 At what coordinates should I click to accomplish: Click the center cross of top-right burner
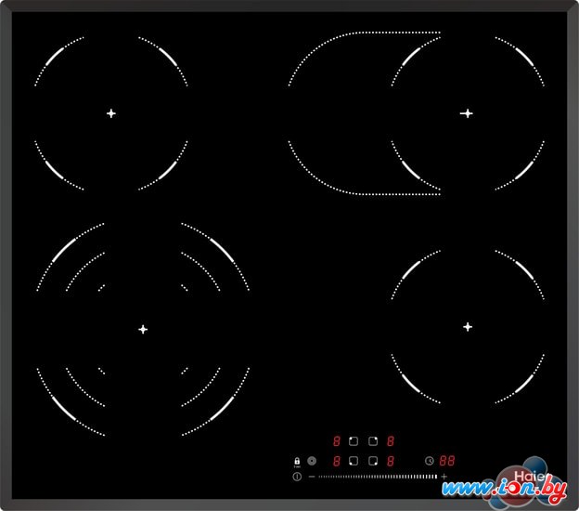(x=467, y=113)
